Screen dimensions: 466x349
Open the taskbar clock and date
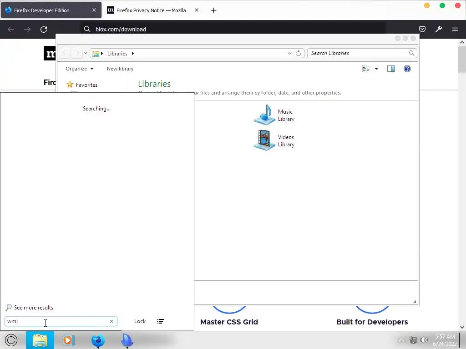[445, 340]
